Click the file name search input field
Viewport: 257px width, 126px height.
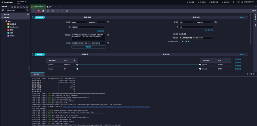14,10
